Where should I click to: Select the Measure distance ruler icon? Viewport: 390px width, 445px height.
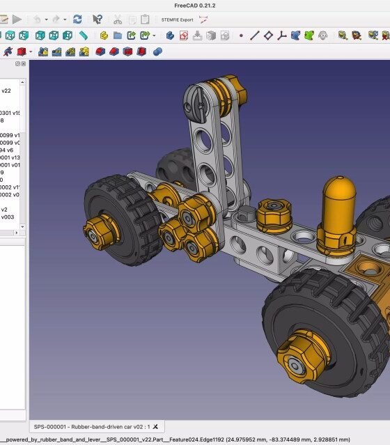pyautogui.click(x=84, y=36)
